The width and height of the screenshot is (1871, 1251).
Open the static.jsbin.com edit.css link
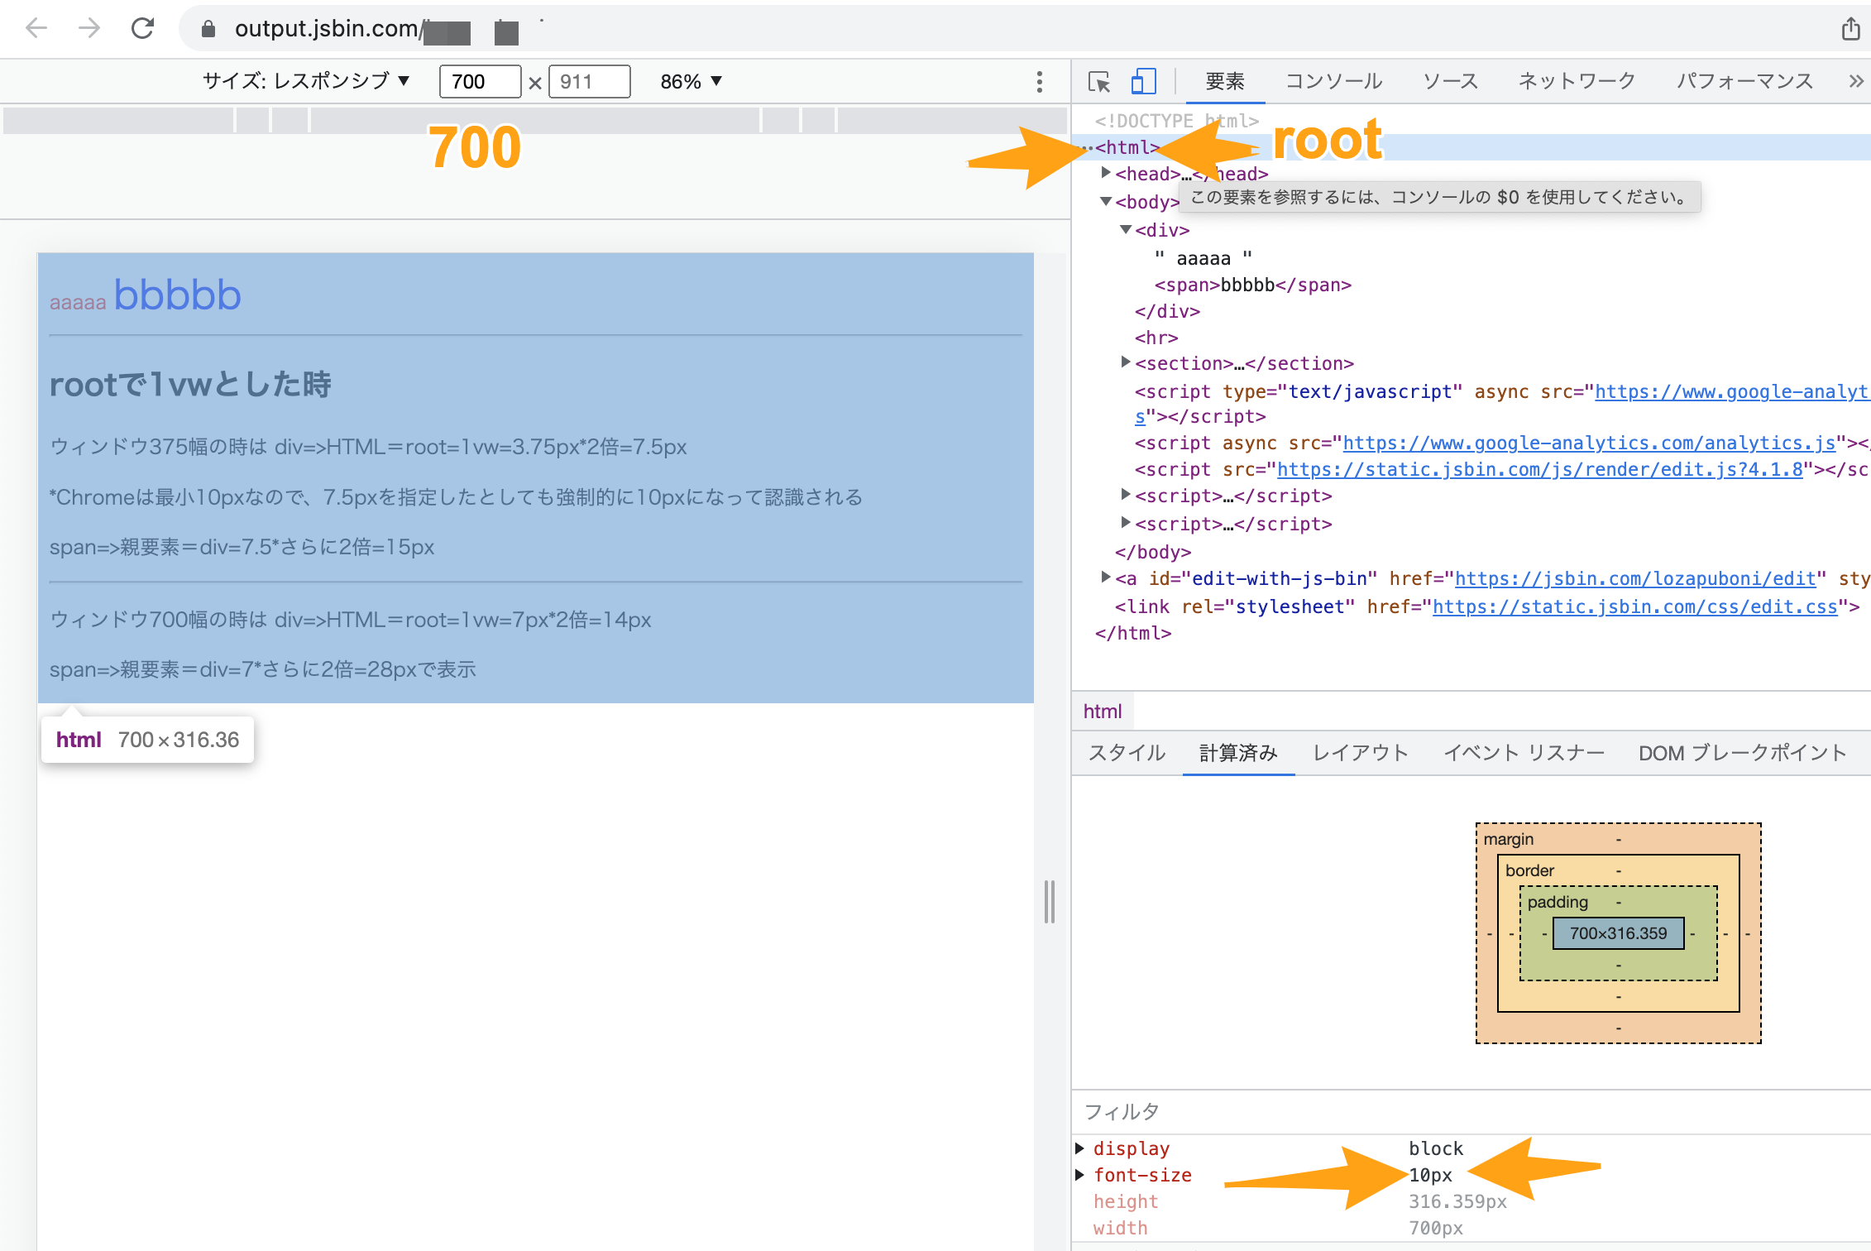click(1634, 607)
